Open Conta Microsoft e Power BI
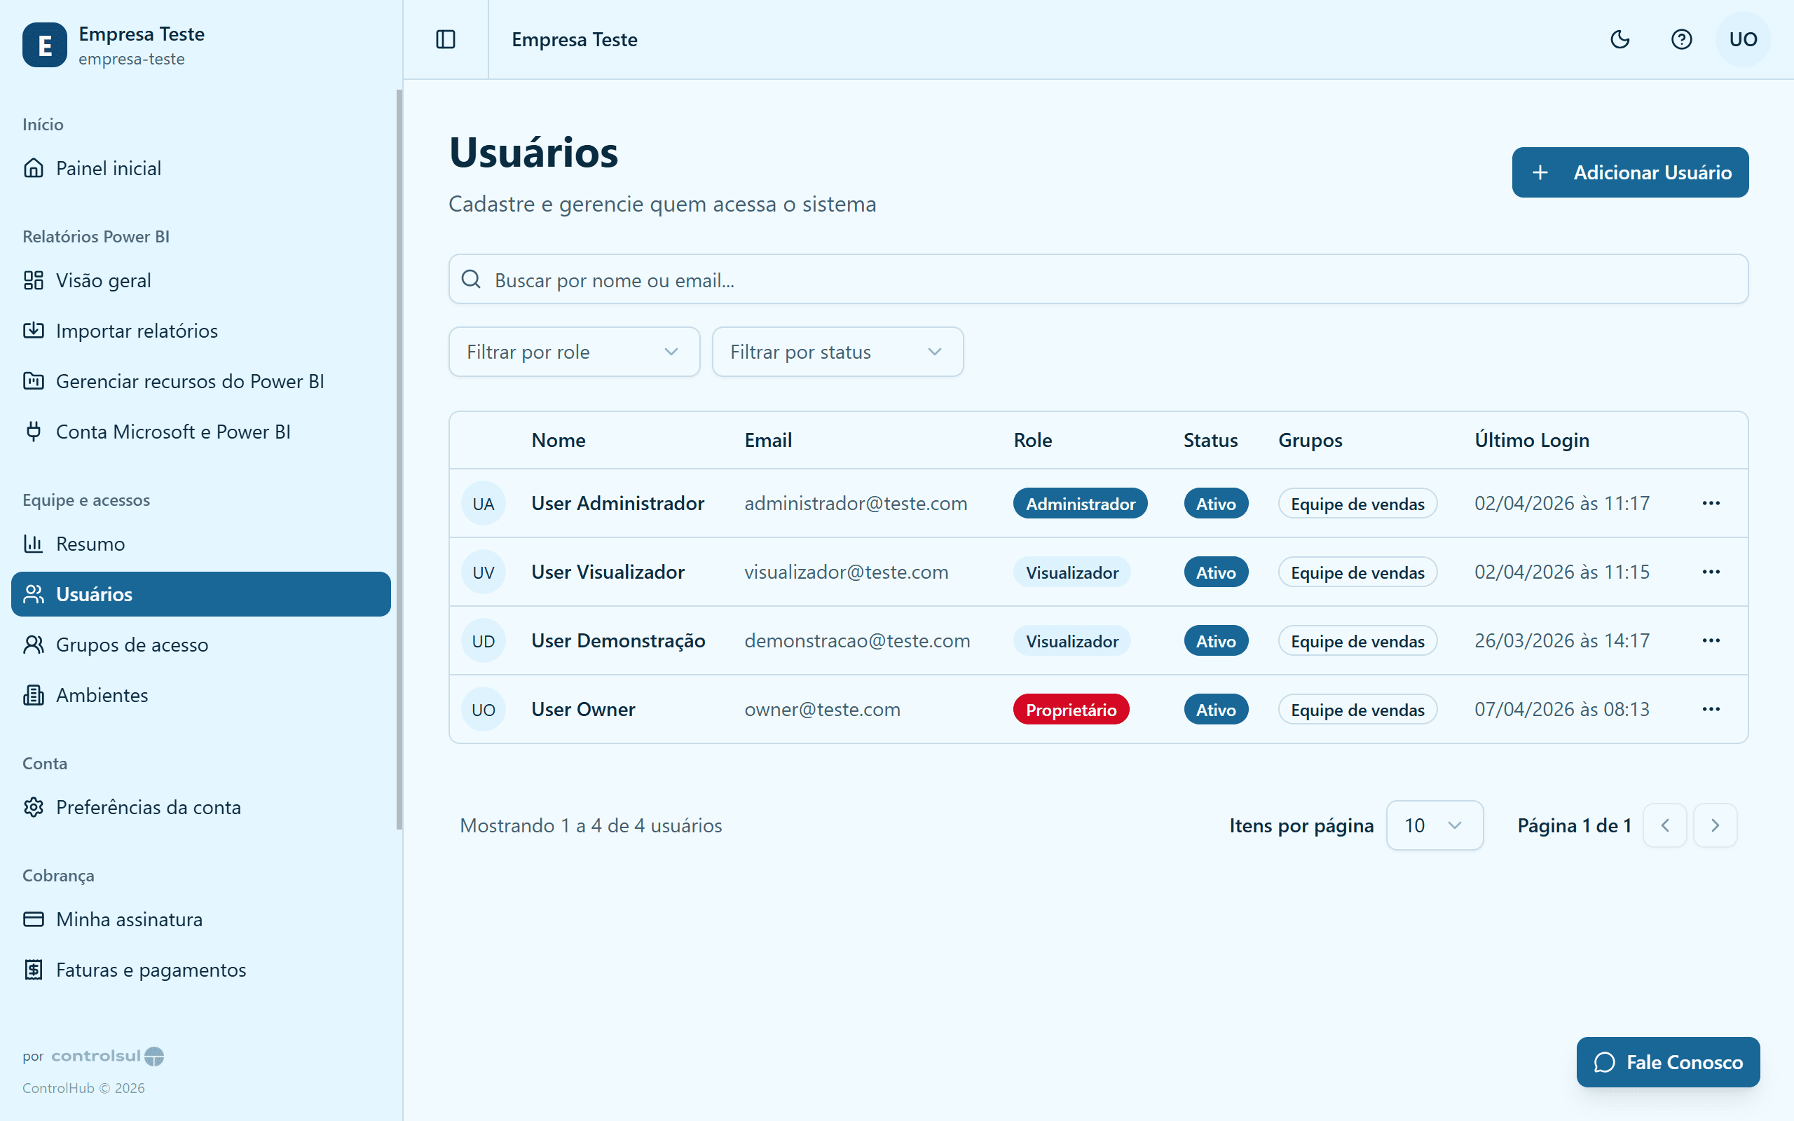Viewport: 1794px width, 1121px height. tap(174, 432)
